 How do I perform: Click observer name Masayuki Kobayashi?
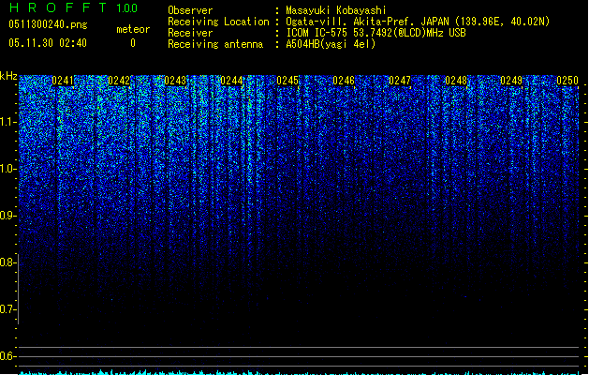[x=336, y=10]
